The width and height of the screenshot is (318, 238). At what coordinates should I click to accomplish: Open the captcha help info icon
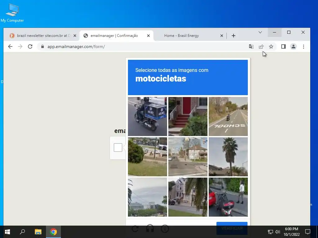pyautogui.click(x=165, y=229)
